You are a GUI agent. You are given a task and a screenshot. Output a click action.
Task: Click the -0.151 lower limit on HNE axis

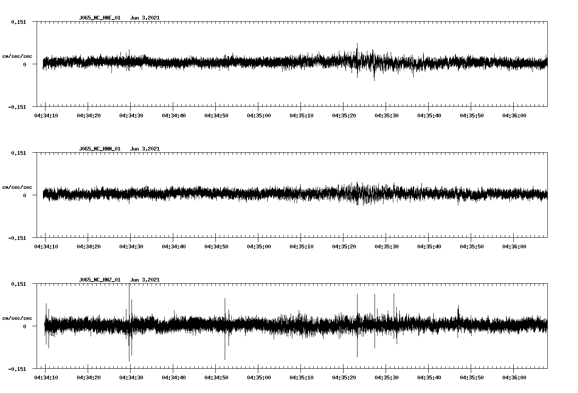(x=17, y=107)
